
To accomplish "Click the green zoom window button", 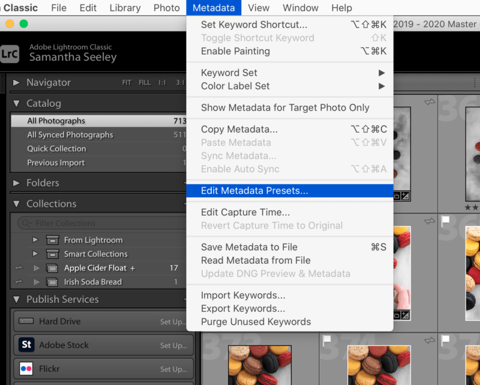I will pyautogui.click(x=23, y=23).
